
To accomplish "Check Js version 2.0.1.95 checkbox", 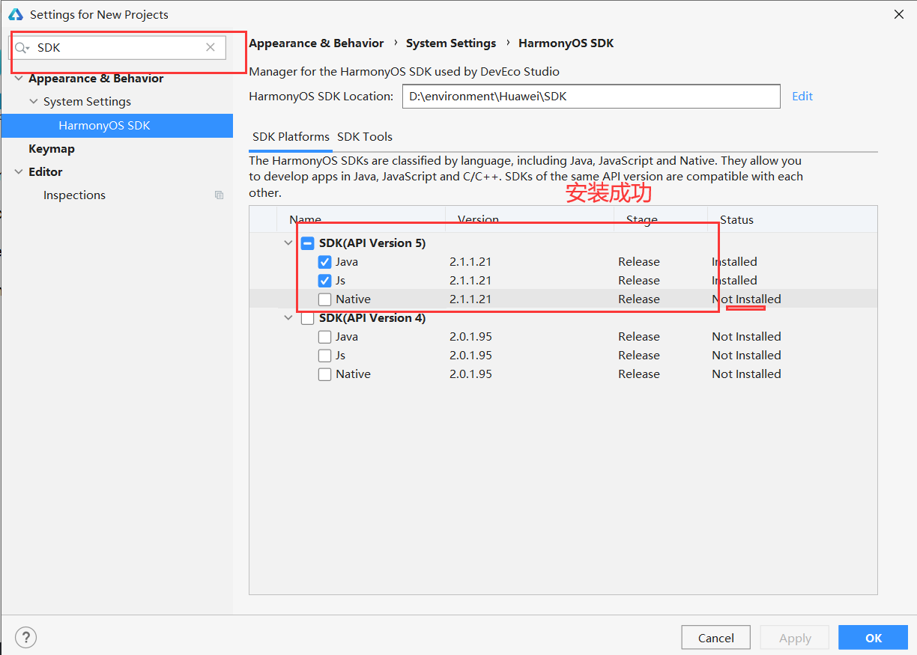I will pyautogui.click(x=324, y=356).
